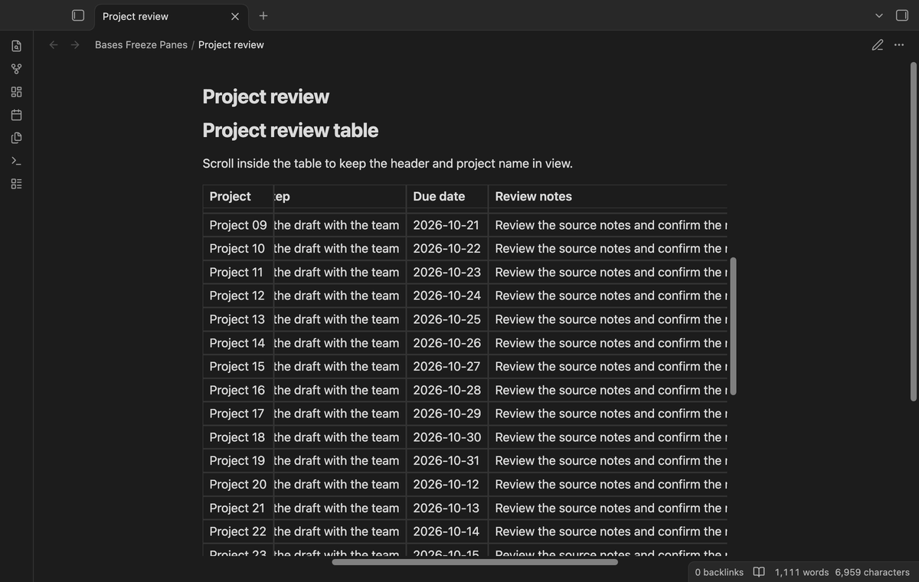This screenshot has width=919, height=582.
Task: Click the table's vertical scrollbar thumb
Action: pyautogui.click(x=733, y=326)
